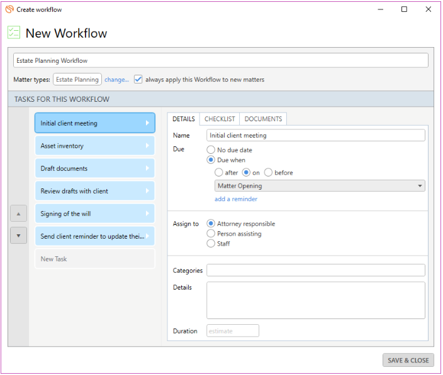Image resolution: width=443 pixels, height=375 pixels.
Task: Move task up with the up arrow
Action: [x=19, y=214]
